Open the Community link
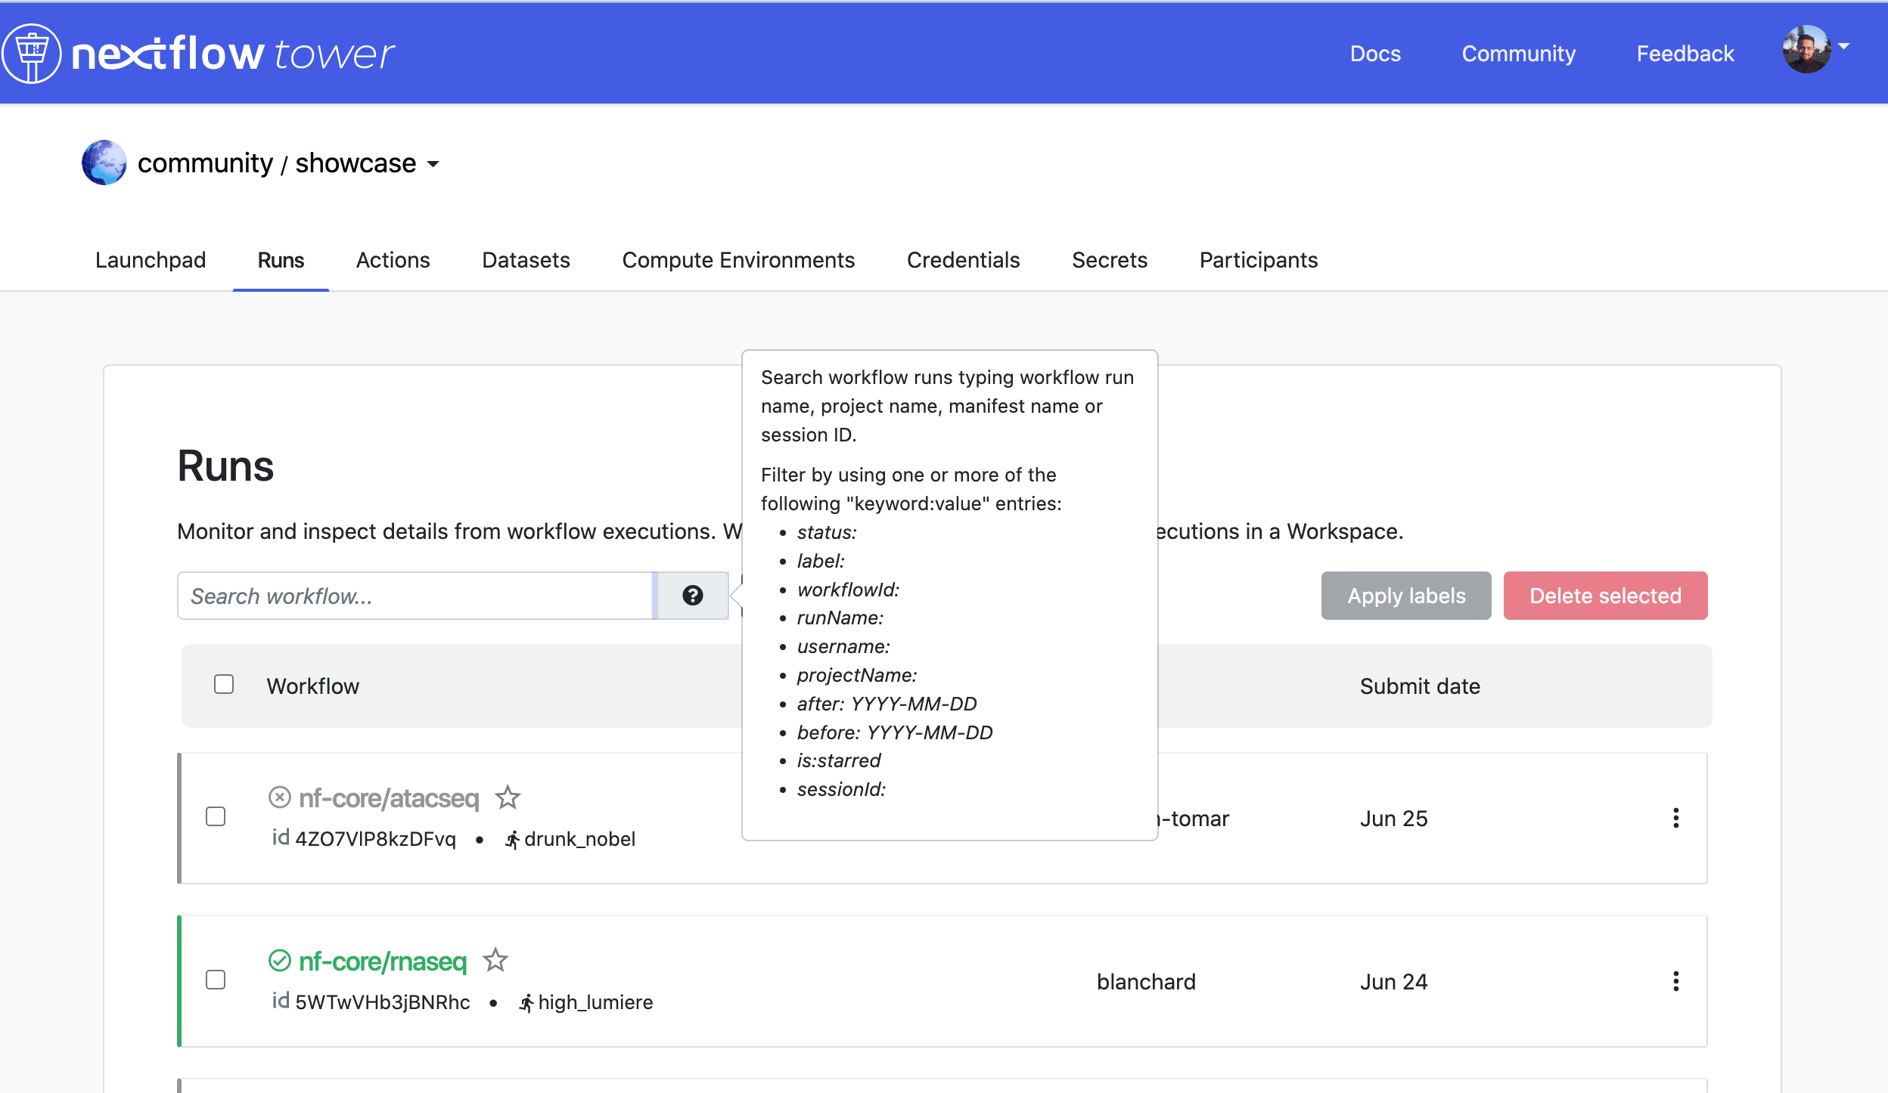 [1518, 54]
